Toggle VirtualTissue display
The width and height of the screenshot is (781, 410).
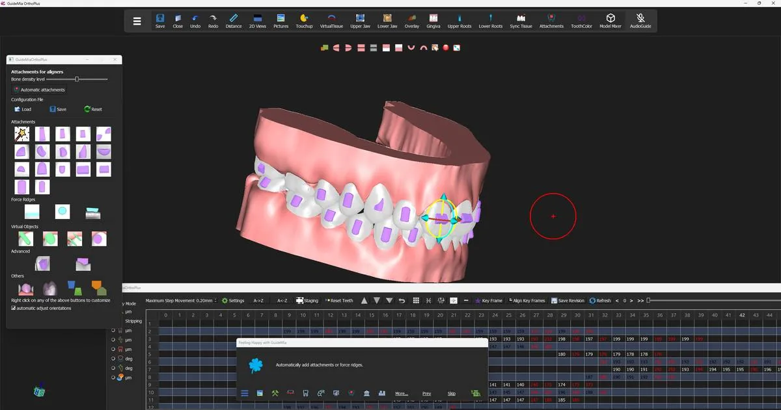pyautogui.click(x=331, y=21)
